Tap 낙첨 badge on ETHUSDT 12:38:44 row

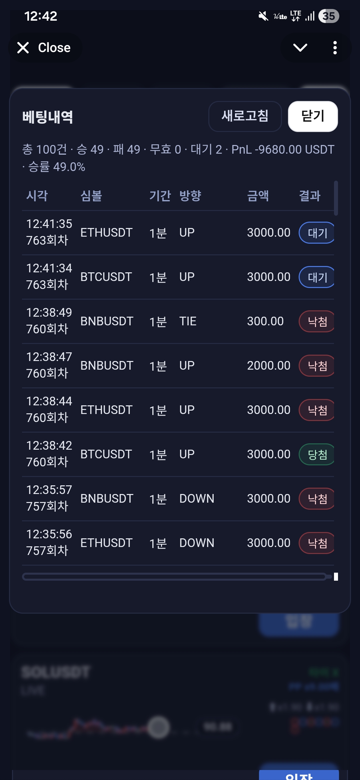coord(317,410)
